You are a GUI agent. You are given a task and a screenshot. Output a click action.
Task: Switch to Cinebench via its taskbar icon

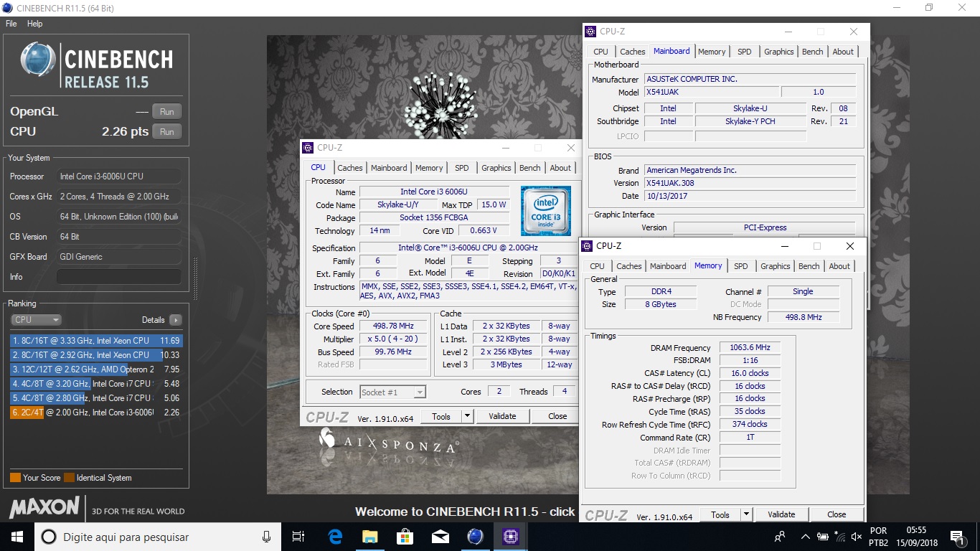(x=475, y=537)
